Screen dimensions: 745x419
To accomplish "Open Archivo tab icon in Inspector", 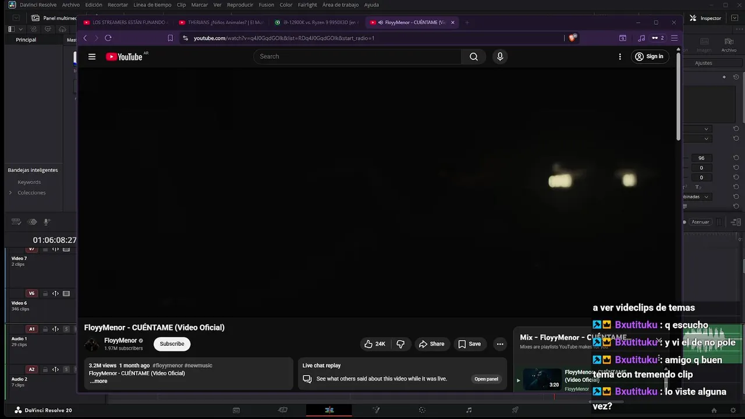I will pyautogui.click(x=729, y=45).
